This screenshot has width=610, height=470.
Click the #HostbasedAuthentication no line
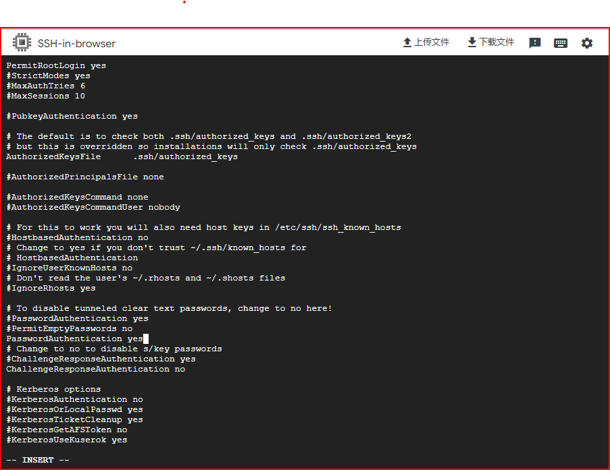pos(77,237)
